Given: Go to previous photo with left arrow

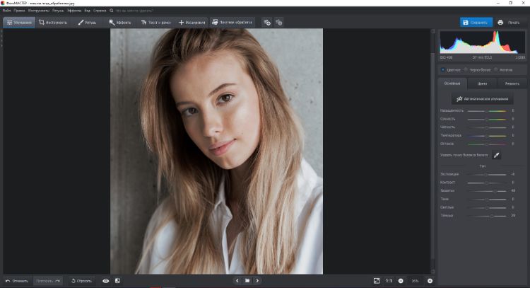Looking at the screenshot, I should (237, 281).
